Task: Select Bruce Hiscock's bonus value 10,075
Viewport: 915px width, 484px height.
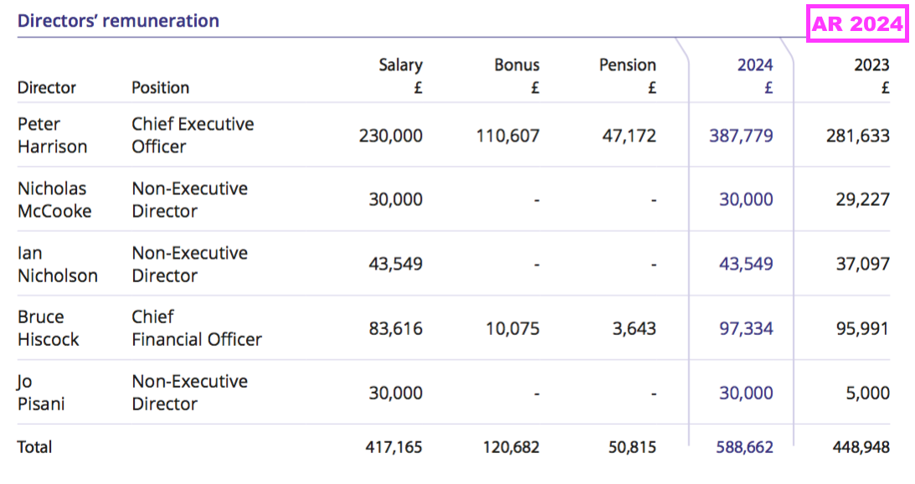Action: tap(512, 329)
